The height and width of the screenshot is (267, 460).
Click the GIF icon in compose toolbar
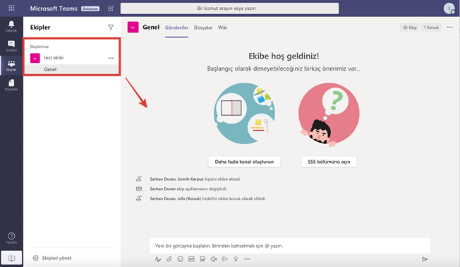click(191, 259)
